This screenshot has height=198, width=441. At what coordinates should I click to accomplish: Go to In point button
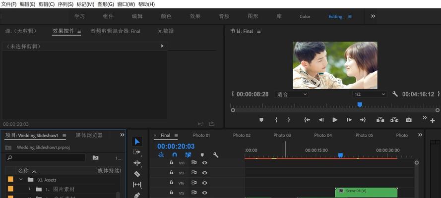click(x=307, y=120)
